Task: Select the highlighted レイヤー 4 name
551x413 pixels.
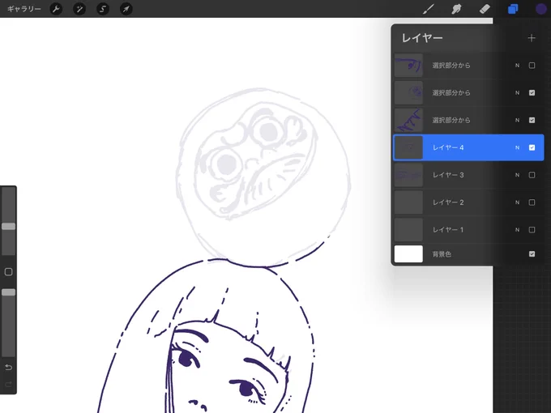Action: point(448,147)
